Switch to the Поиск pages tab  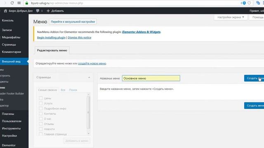73,90
